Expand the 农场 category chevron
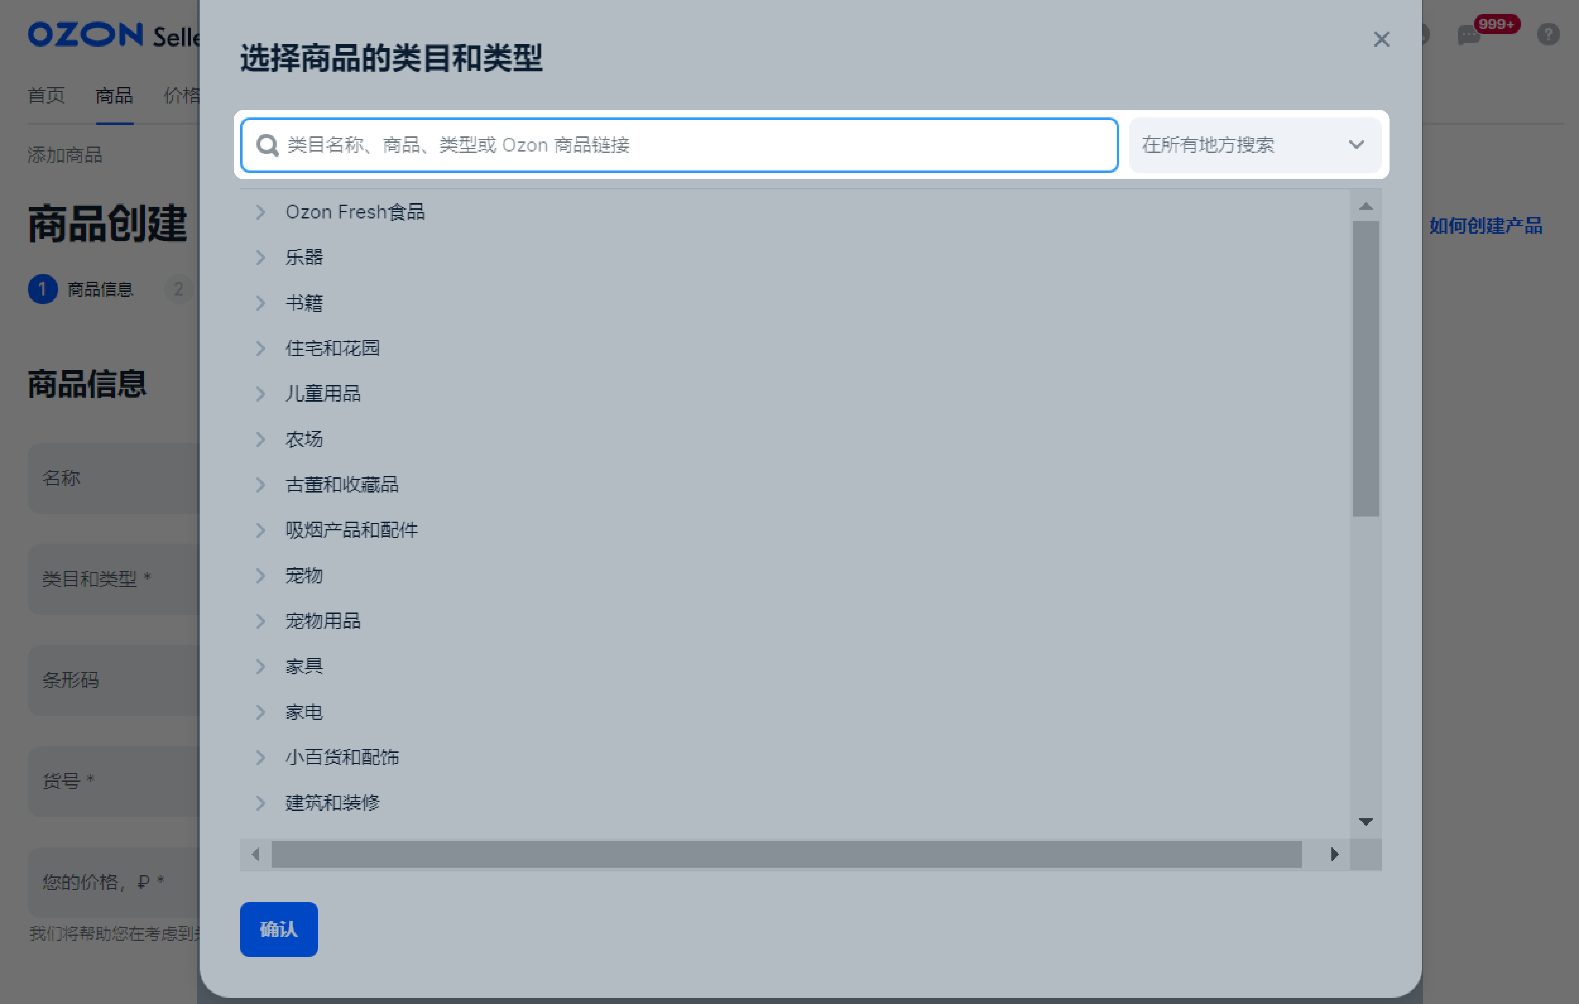Screen dimensions: 1579x1004 tap(260, 439)
